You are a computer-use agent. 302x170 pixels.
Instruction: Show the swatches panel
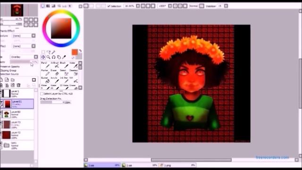coord(65,6)
